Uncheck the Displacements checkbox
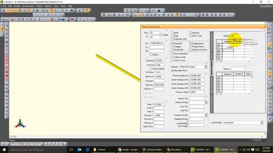Image resolution: width=273 pixels, height=153 pixels. click(191, 43)
